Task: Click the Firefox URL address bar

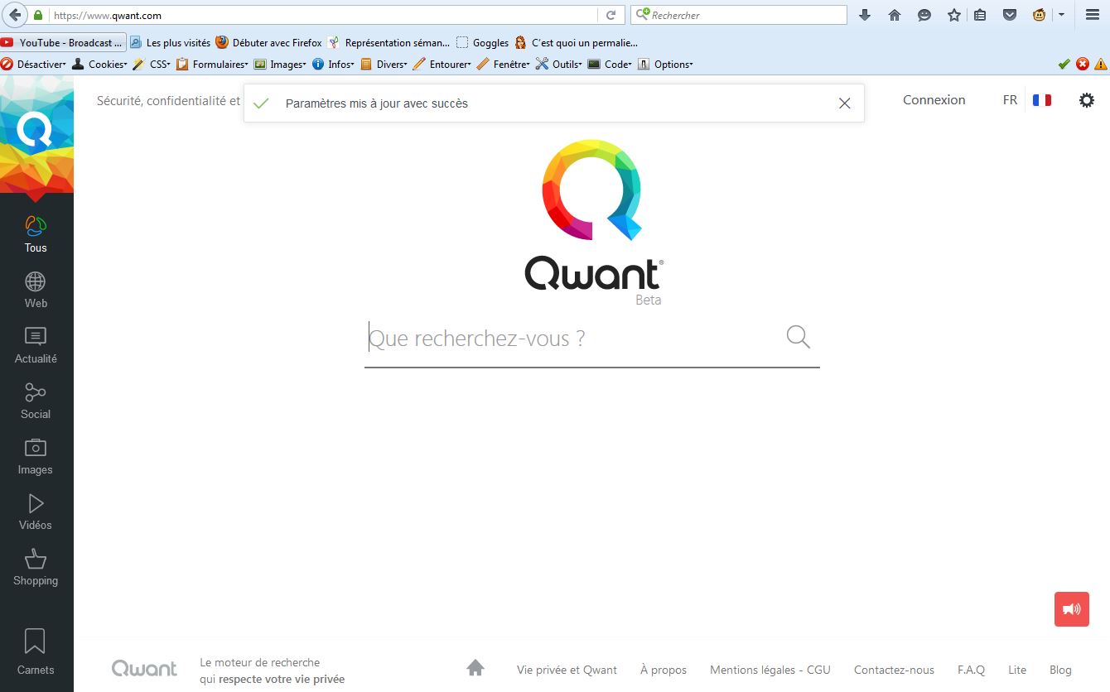Action: (323, 15)
